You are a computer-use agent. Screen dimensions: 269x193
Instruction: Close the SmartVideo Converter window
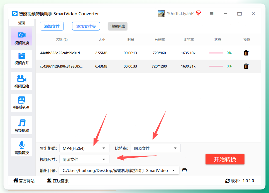point(253,14)
